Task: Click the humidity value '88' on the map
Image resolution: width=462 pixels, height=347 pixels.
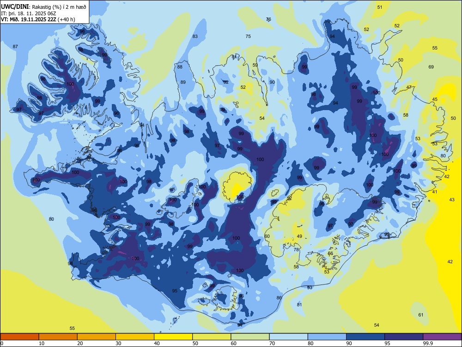Action: [180, 67]
